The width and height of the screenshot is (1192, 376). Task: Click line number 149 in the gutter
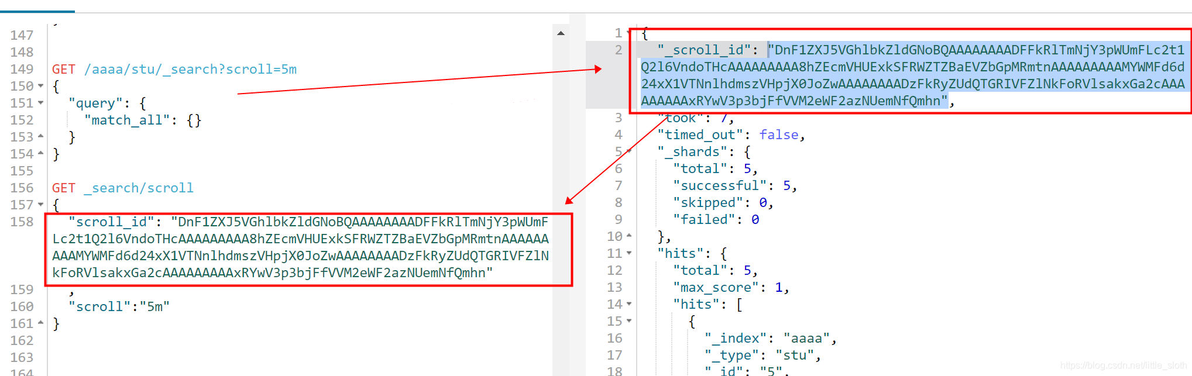22,69
